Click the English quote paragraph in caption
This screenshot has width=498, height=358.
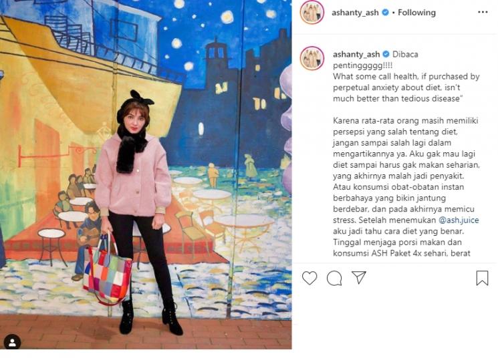pos(406,87)
